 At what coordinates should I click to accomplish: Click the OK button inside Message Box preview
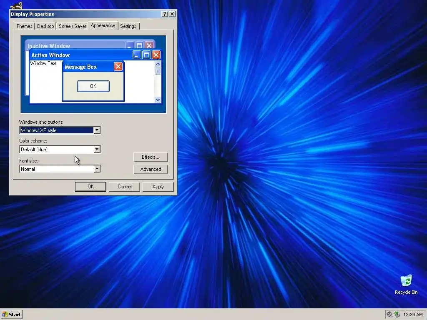[x=93, y=86]
